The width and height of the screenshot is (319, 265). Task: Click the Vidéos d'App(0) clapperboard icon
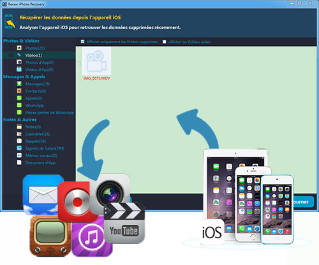(19, 69)
